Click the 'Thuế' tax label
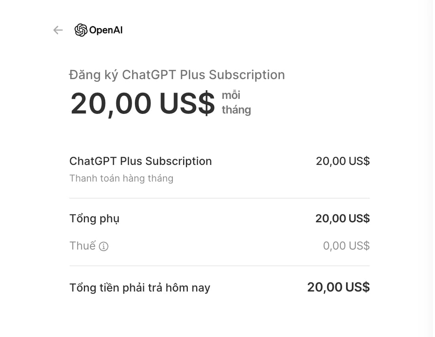 [83, 246]
